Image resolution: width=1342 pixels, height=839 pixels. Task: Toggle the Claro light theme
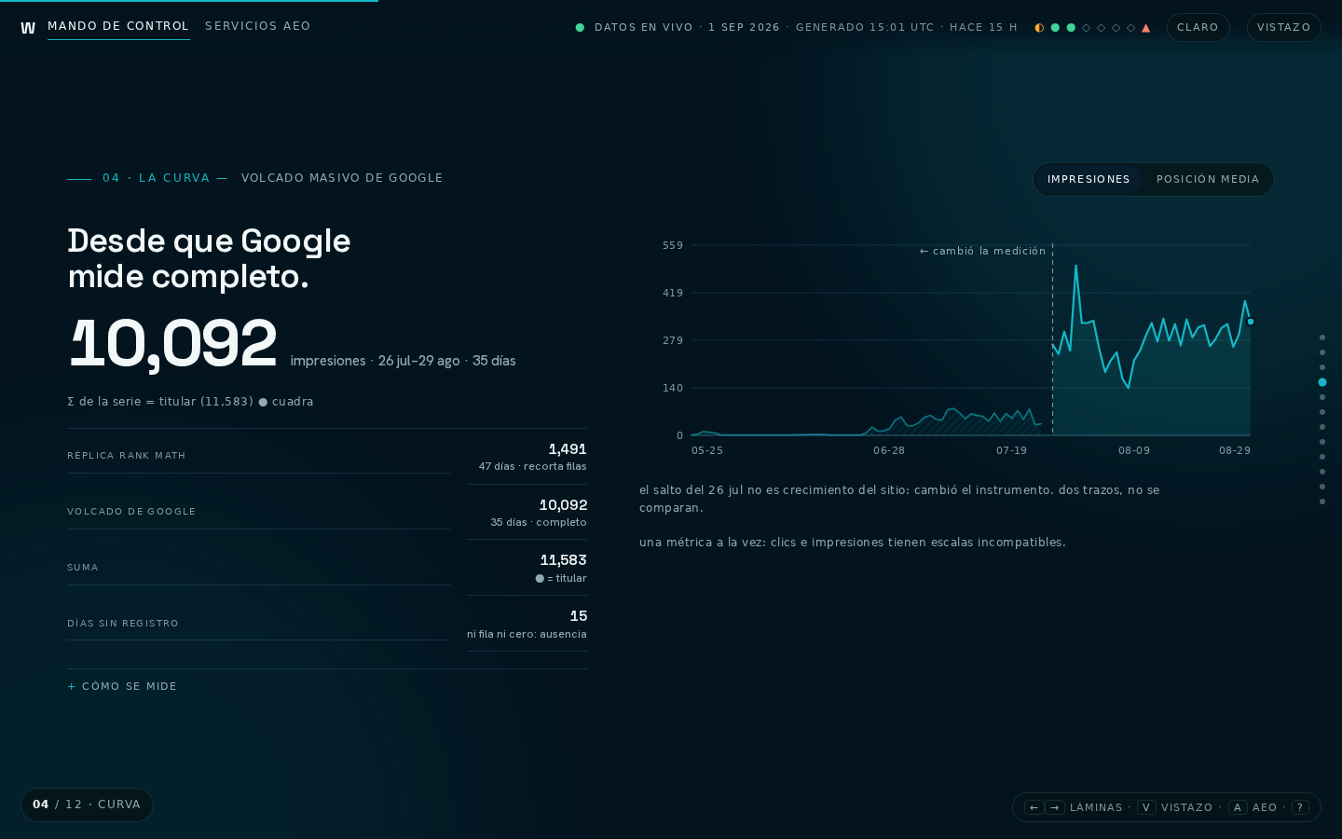1198,28
